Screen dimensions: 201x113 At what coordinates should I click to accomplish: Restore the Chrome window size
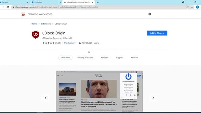point(195,2)
